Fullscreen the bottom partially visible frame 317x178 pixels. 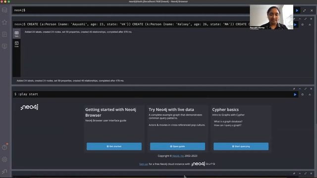(x=306, y=174)
